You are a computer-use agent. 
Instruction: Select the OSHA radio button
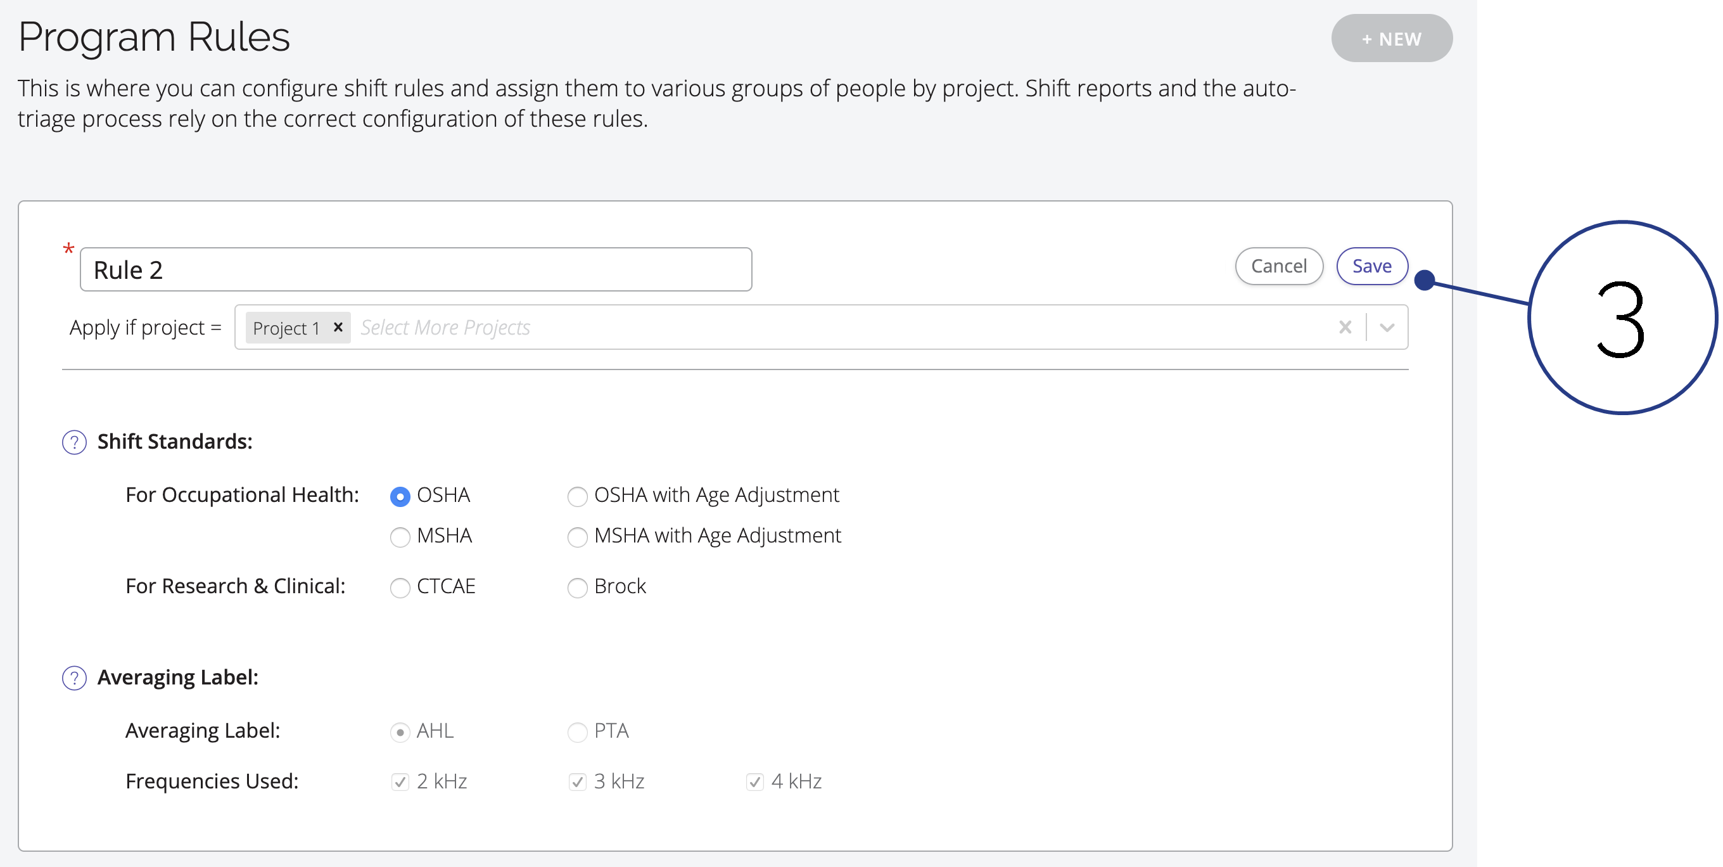[x=400, y=496]
